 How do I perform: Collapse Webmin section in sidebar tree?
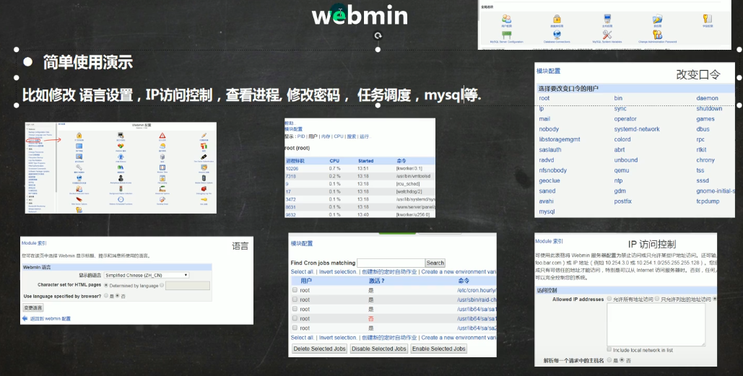(27, 129)
